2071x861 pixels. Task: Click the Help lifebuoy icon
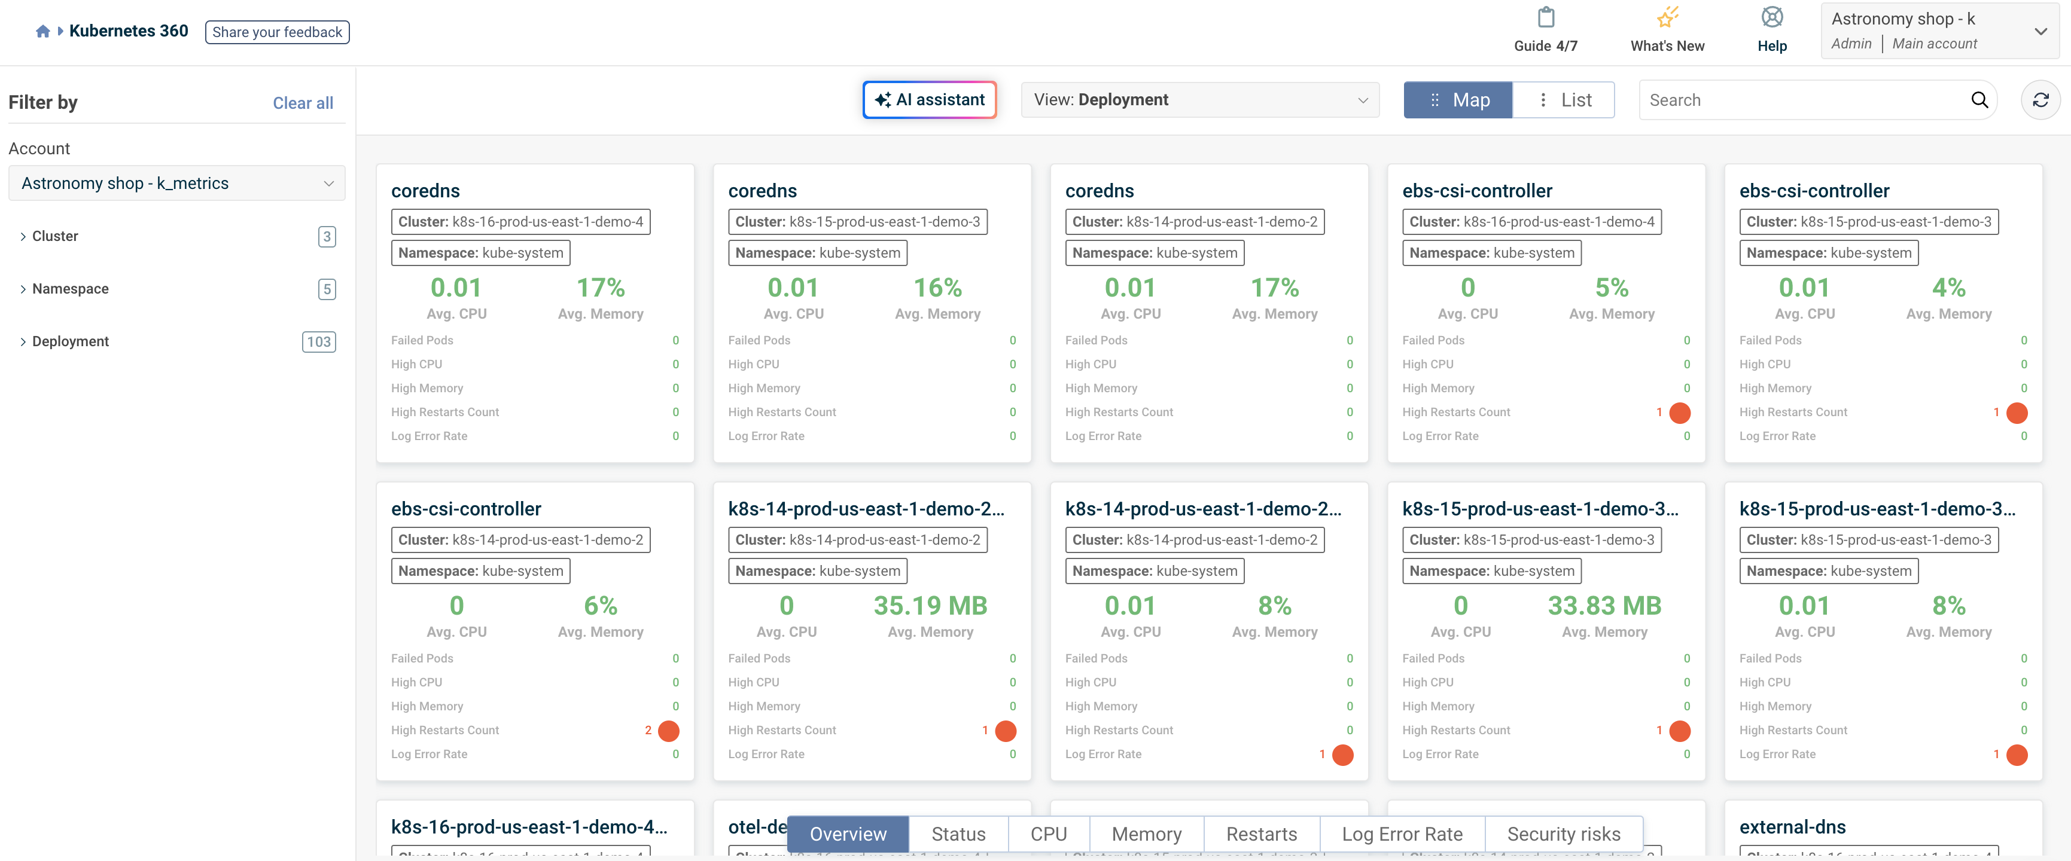pyautogui.click(x=1772, y=17)
